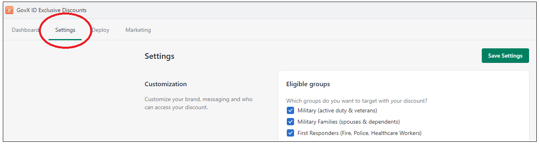Click the Military Families (spouses & dependents) label
Image resolution: width=540 pixels, height=145 pixels.
349,122
